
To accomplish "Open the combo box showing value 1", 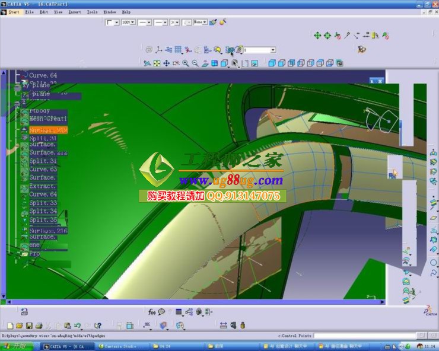I will point(259,50).
